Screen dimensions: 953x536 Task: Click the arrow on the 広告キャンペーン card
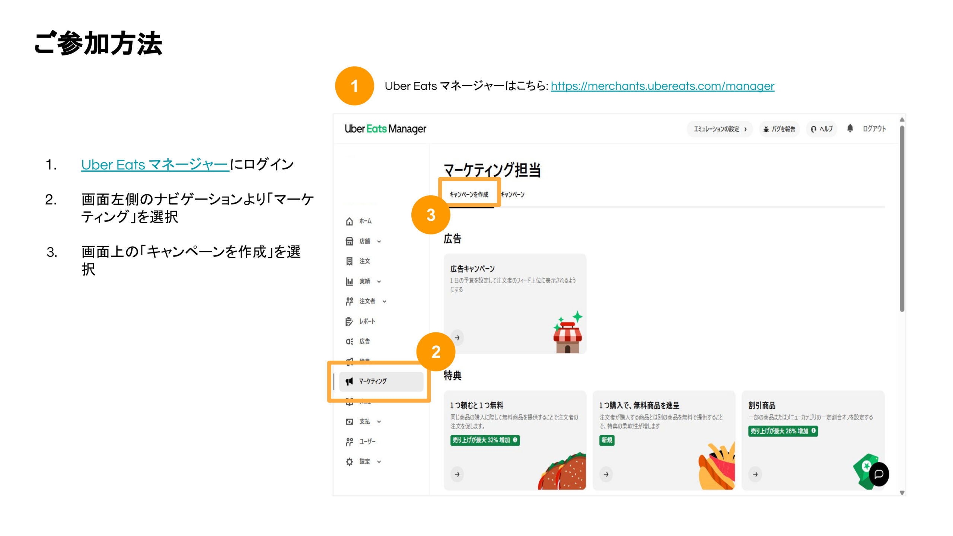point(457,338)
